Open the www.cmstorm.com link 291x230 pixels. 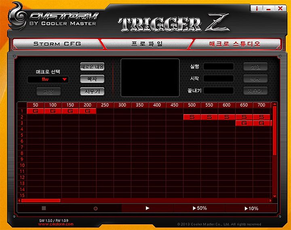(56, 224)
